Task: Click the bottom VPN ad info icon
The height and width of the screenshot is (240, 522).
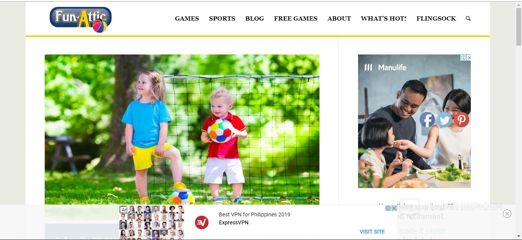Action: click(x=388, y=208)
